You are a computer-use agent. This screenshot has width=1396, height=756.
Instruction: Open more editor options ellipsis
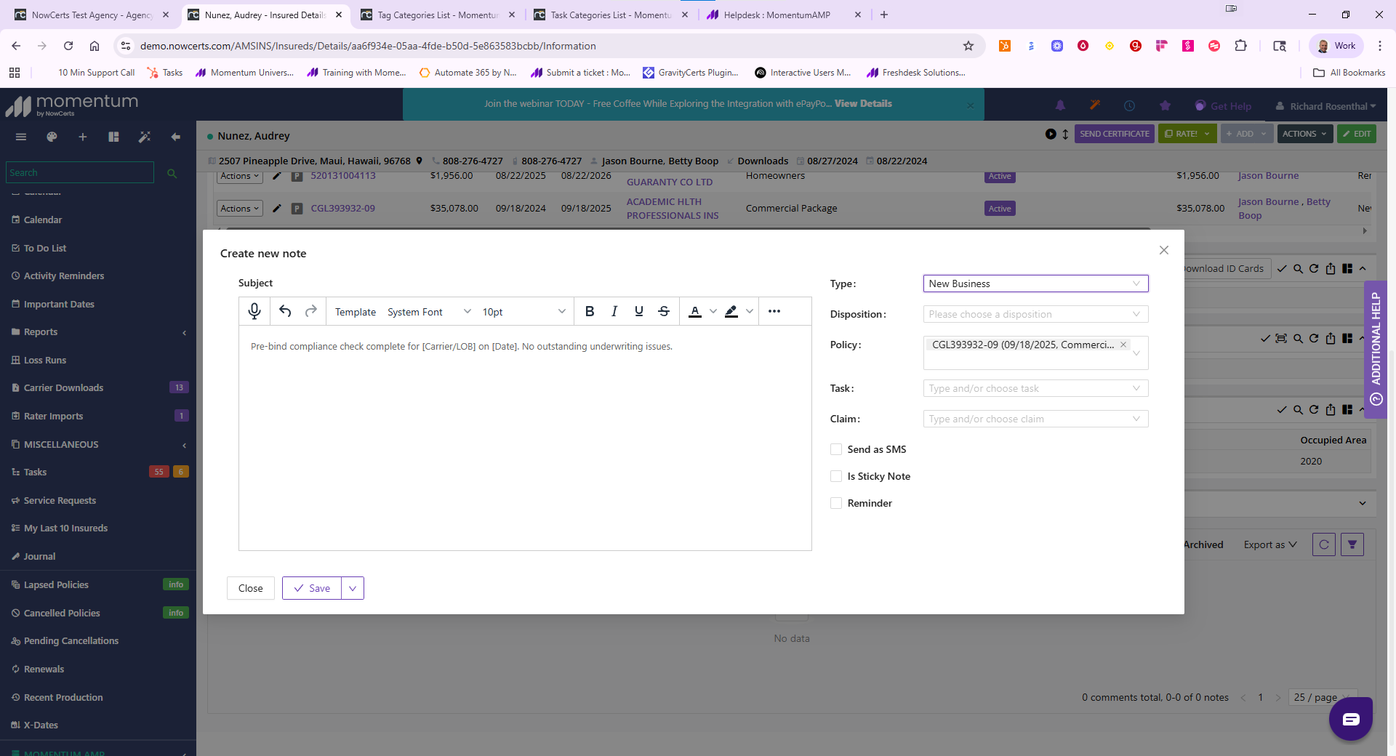[774, 311]
